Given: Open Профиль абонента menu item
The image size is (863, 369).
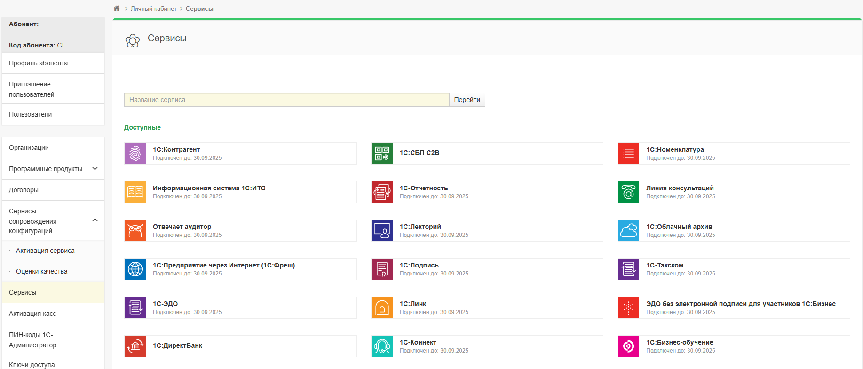Looking at the screenshot, I should pos(53,63).
